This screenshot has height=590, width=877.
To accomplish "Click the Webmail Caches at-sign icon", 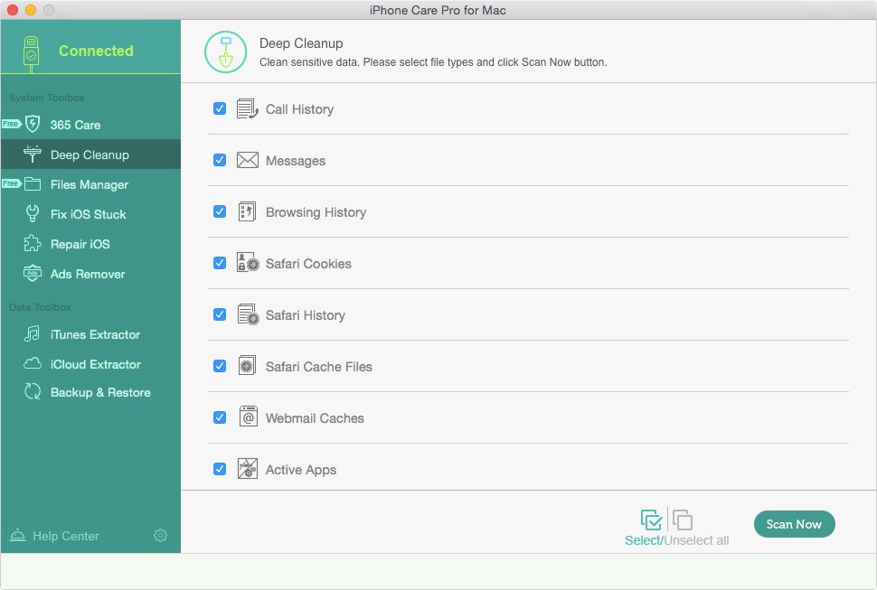I will coord(249,417).
